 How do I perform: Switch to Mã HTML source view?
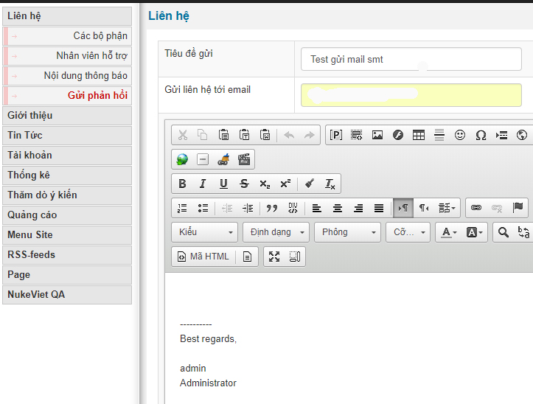pos(203,257)
